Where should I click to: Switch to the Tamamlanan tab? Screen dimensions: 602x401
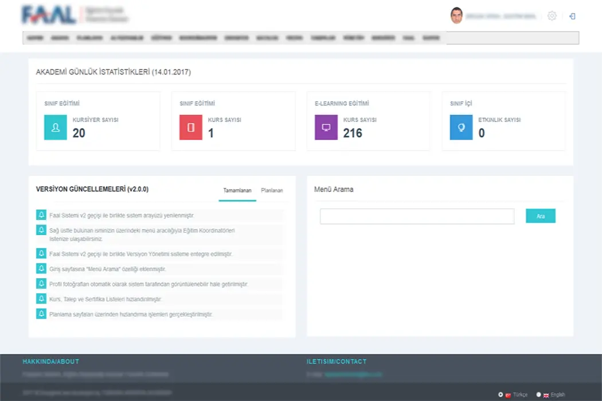pos(237,190)
